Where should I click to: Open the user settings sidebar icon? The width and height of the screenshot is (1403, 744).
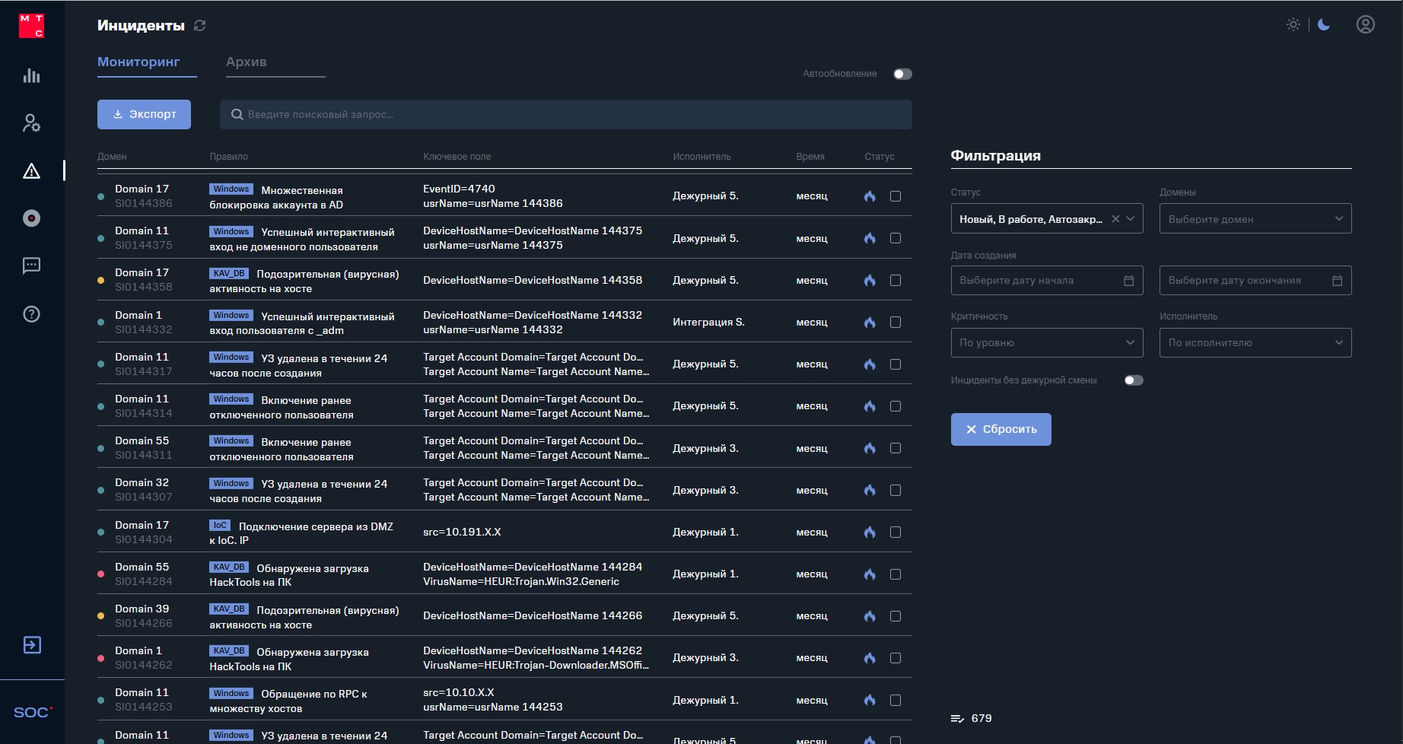tap(31, 123)
